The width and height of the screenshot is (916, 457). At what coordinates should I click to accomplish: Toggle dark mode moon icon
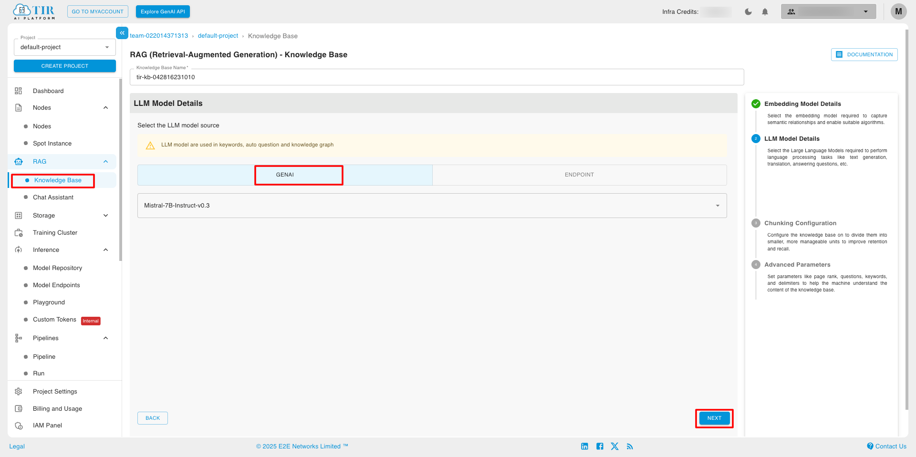click(x=748, y=12)
